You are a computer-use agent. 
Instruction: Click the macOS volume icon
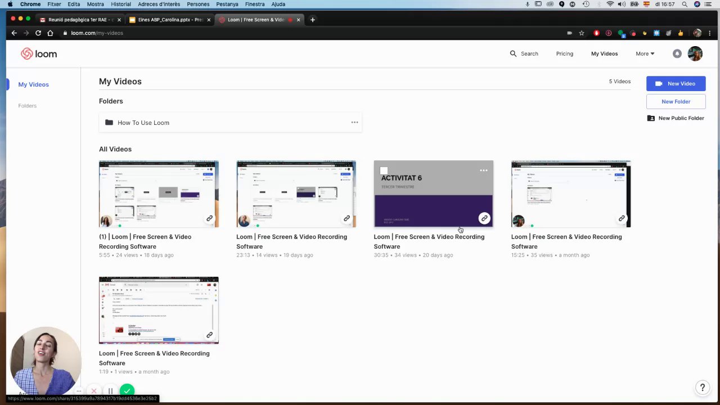pos(622,4)
